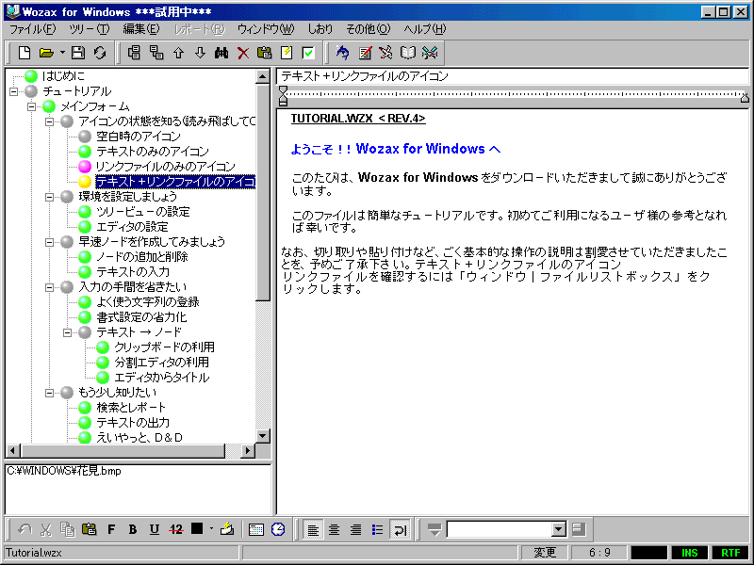This screenshot has width=754, height=565.
Task: Click the tree panel's down scroll arrow
Action: 263,436
